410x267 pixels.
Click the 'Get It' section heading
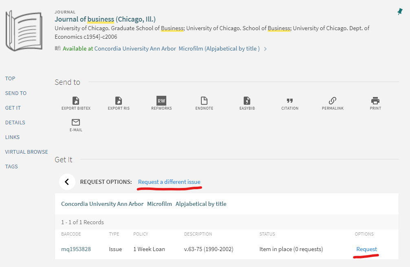[x=64, y=159]
